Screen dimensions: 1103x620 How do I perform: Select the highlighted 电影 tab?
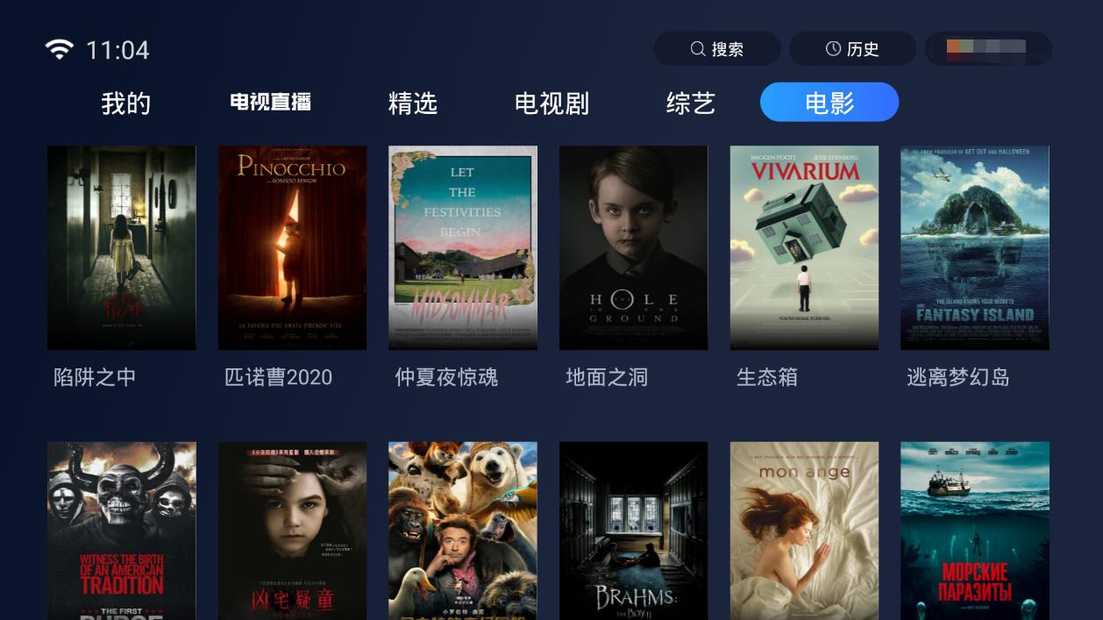(x=829, y=102)
